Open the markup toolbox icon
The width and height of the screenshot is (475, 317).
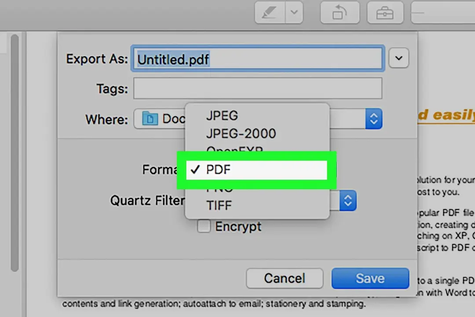(385, 12)
